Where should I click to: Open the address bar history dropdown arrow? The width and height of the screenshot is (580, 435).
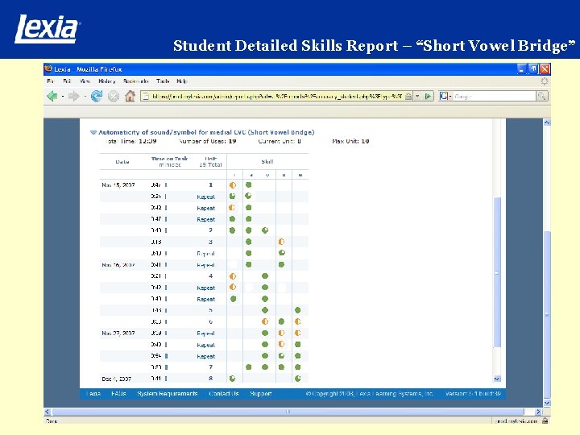(x=417, y=96)
